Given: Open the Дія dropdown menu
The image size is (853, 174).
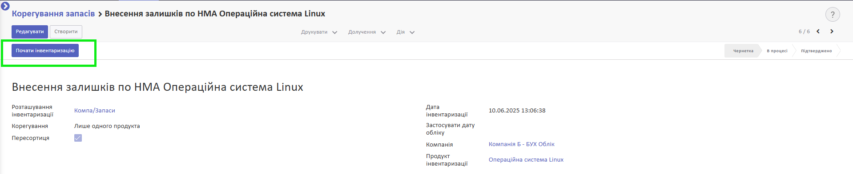Looking at the screenshot, I should coord(405,32).
